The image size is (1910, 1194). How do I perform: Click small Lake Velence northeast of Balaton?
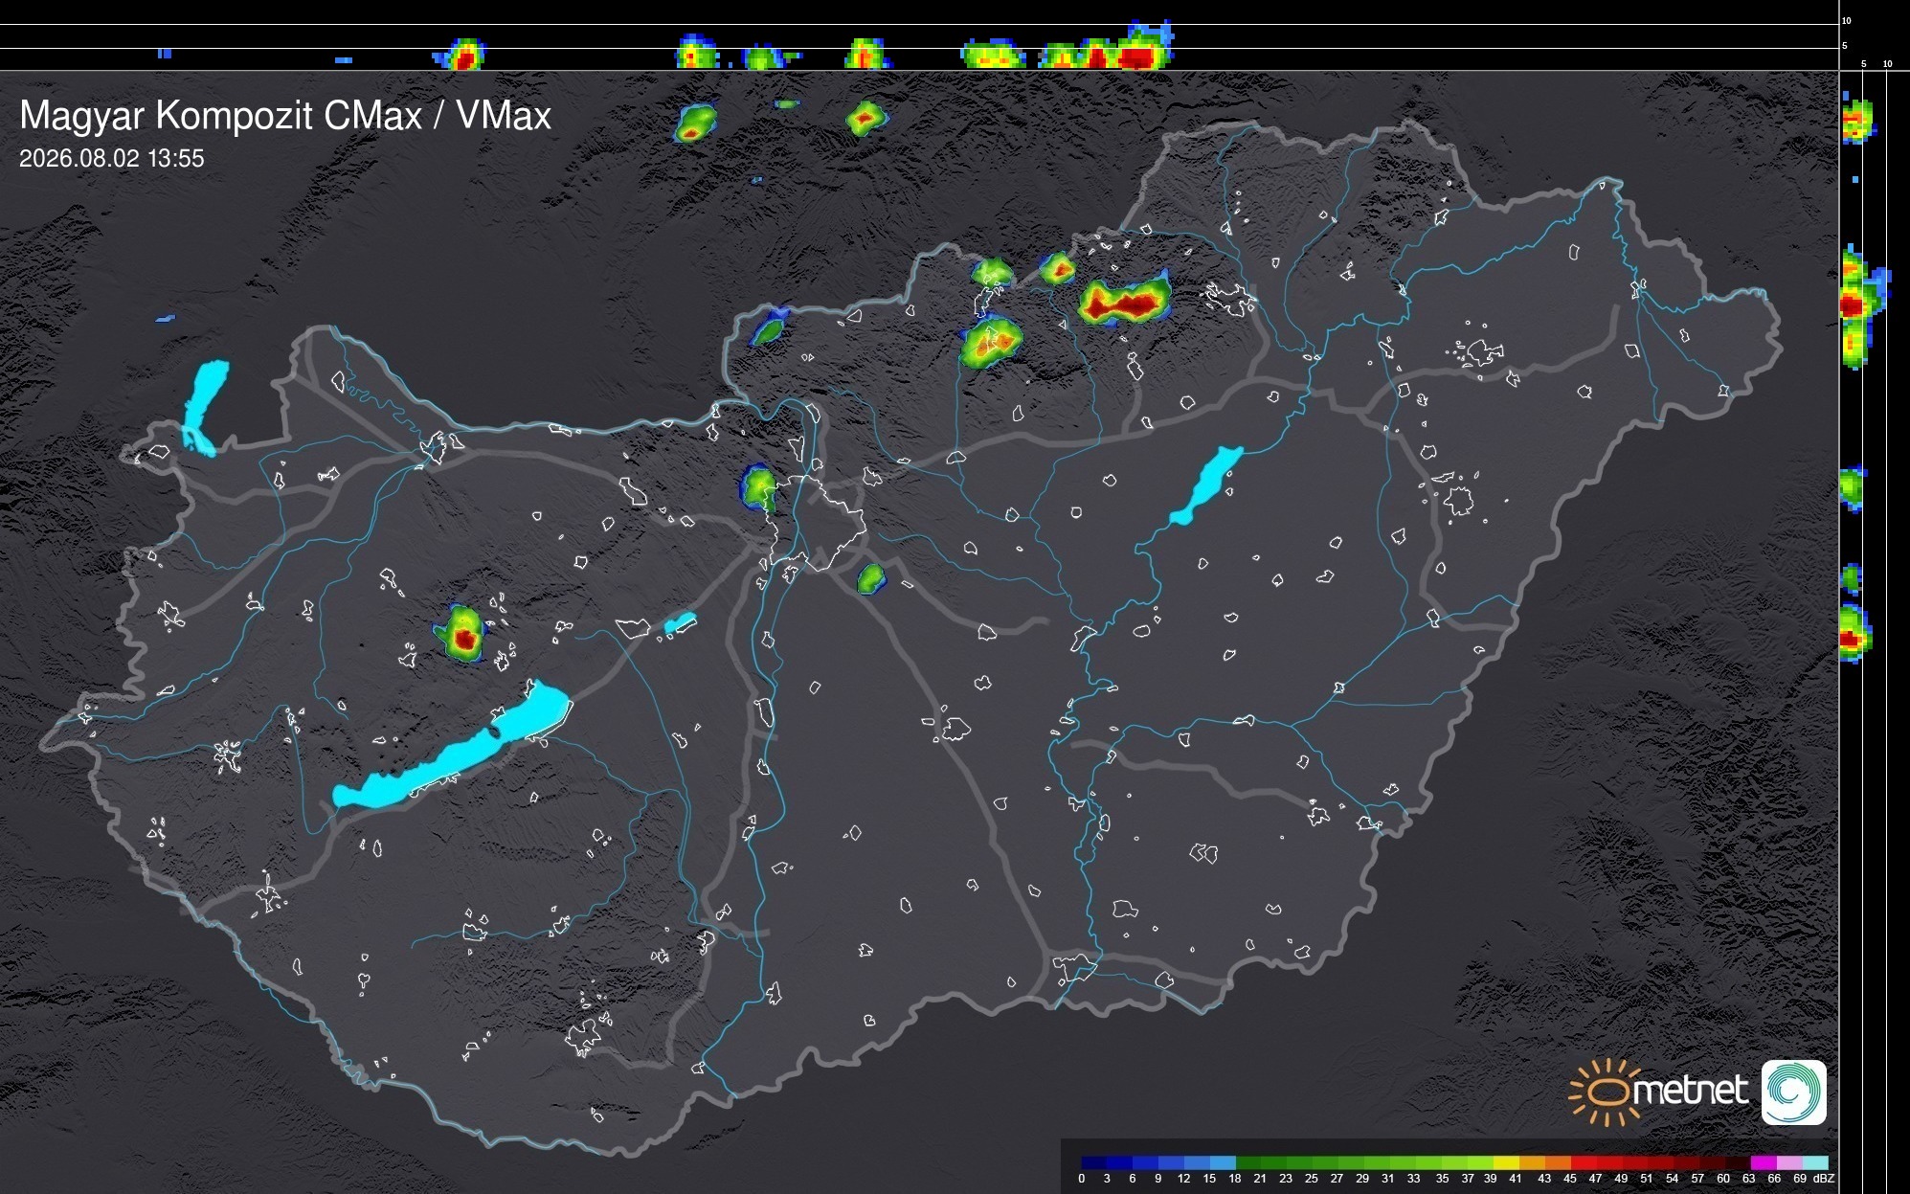pyautogui.click(x=680, y=624)
